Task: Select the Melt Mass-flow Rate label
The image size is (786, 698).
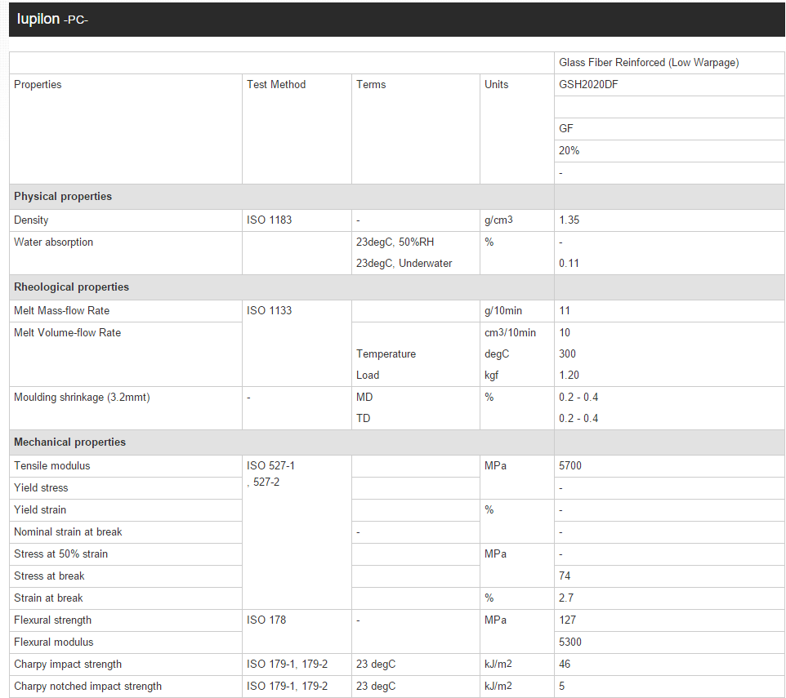Action: click(x=61, y=311)
